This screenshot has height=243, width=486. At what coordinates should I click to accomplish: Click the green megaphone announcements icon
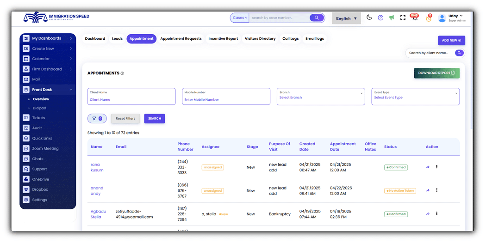(392, 18)
